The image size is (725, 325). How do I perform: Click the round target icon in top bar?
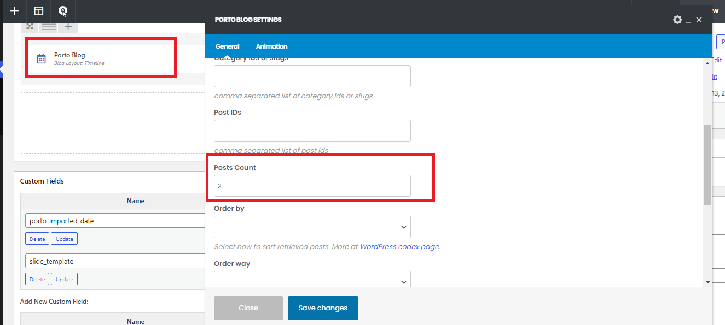(63, 11)
